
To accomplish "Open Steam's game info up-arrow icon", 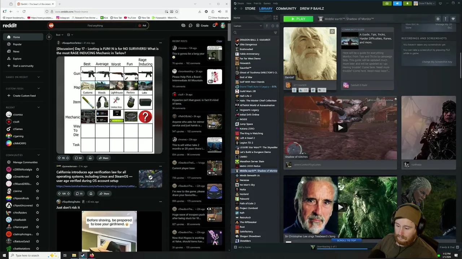I will [x=445, y=19].
